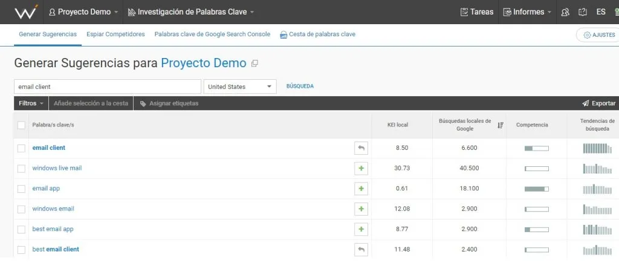Viewport: 619px width, 263px height.
Task: Open the user accounts icon in top bar
Action: pyautogui.click(x=565, y=12)
